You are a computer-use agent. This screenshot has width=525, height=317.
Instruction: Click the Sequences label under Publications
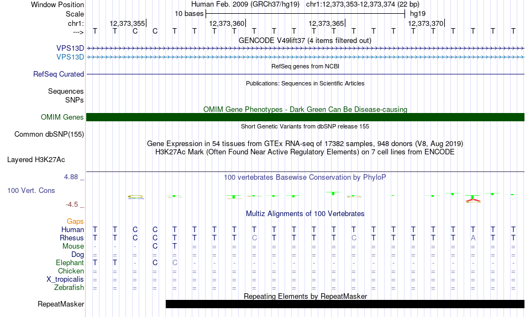point(66,91)
